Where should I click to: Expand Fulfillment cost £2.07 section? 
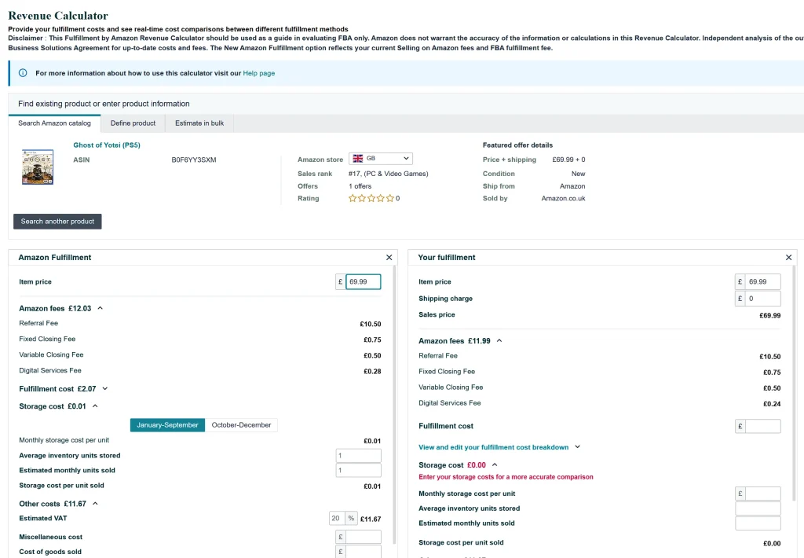click(x=105, y=388)
